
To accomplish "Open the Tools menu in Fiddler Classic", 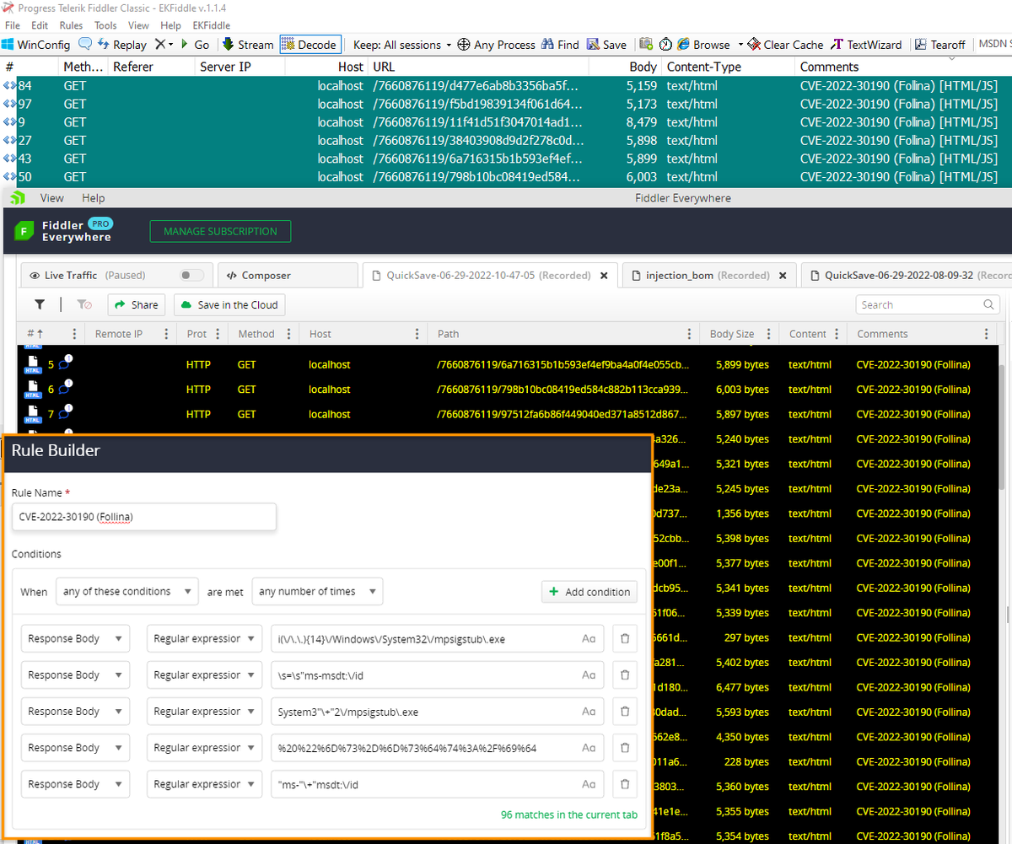I will point(105,25).
